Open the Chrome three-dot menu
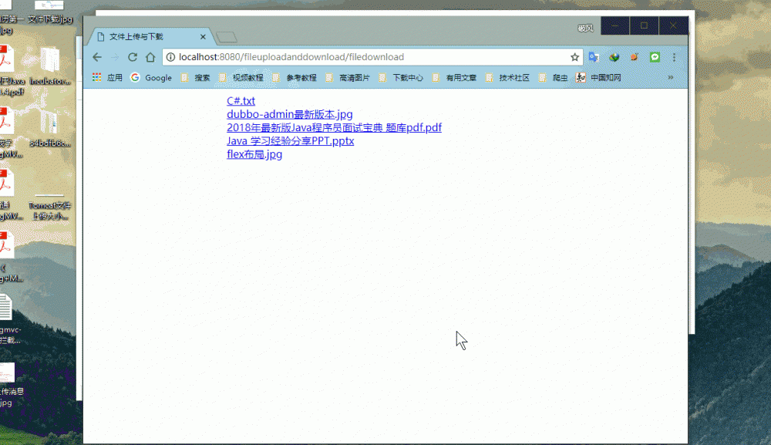Image resolution: width=771 pixels, height=445 pixels. coord(675,56)
